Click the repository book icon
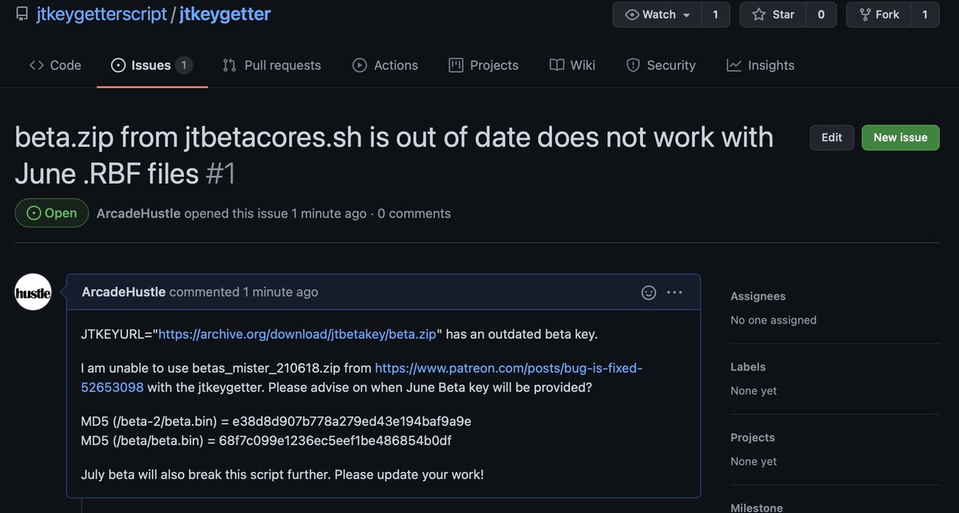The image size is (959, 513). click(22, 14)
